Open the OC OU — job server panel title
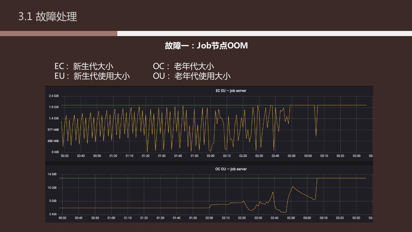Viewport: 412px width, 232px height. click(231, 169)
